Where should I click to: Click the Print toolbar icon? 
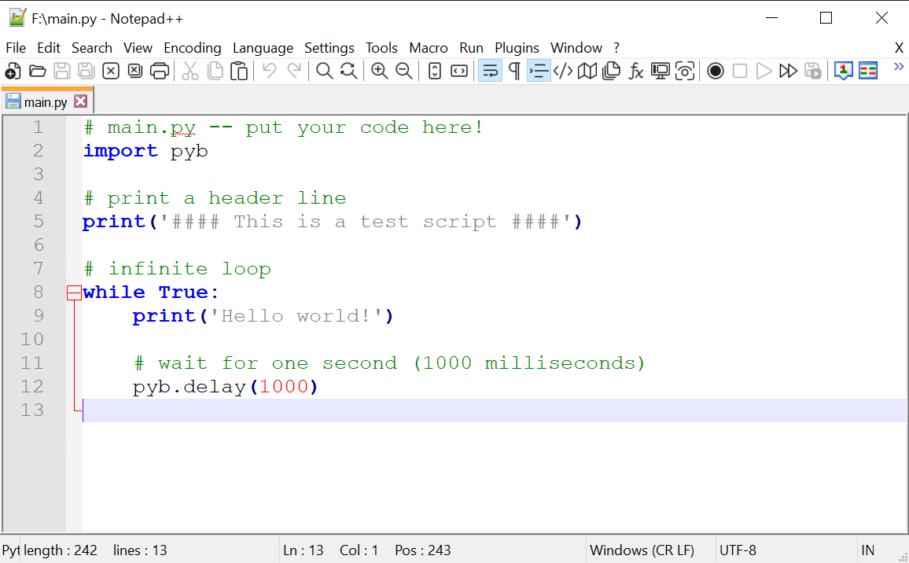point(160,72)
